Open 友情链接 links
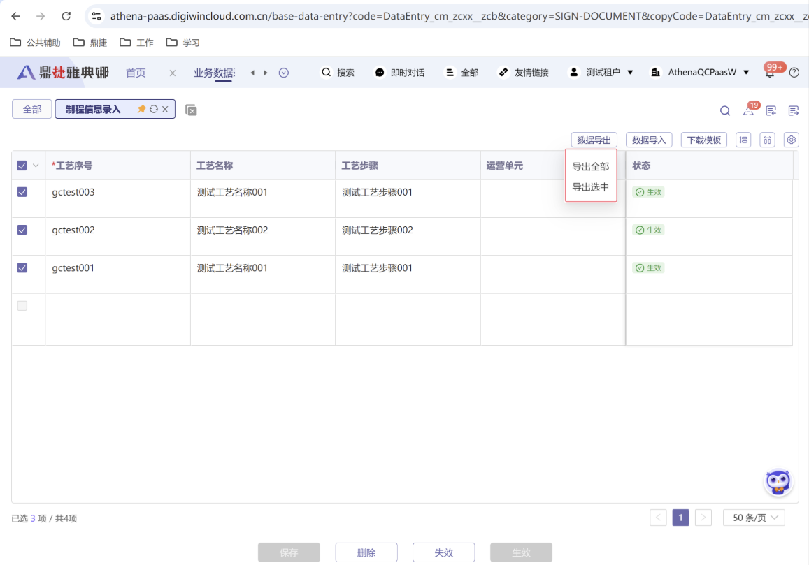This screenshot has height=565, width=809. pyautogui.click(x=524, y=72)
